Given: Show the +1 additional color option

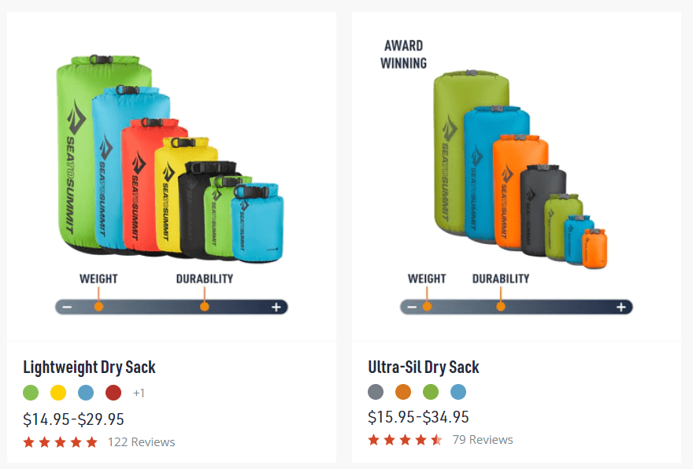Looking at the screenshot, I should tap(139, 393).
